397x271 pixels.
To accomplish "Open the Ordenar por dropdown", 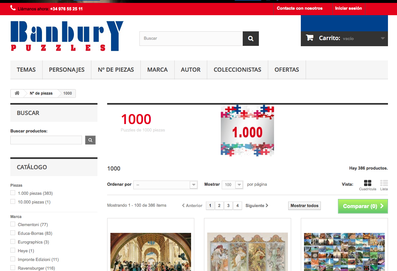I will coord(165,185).
